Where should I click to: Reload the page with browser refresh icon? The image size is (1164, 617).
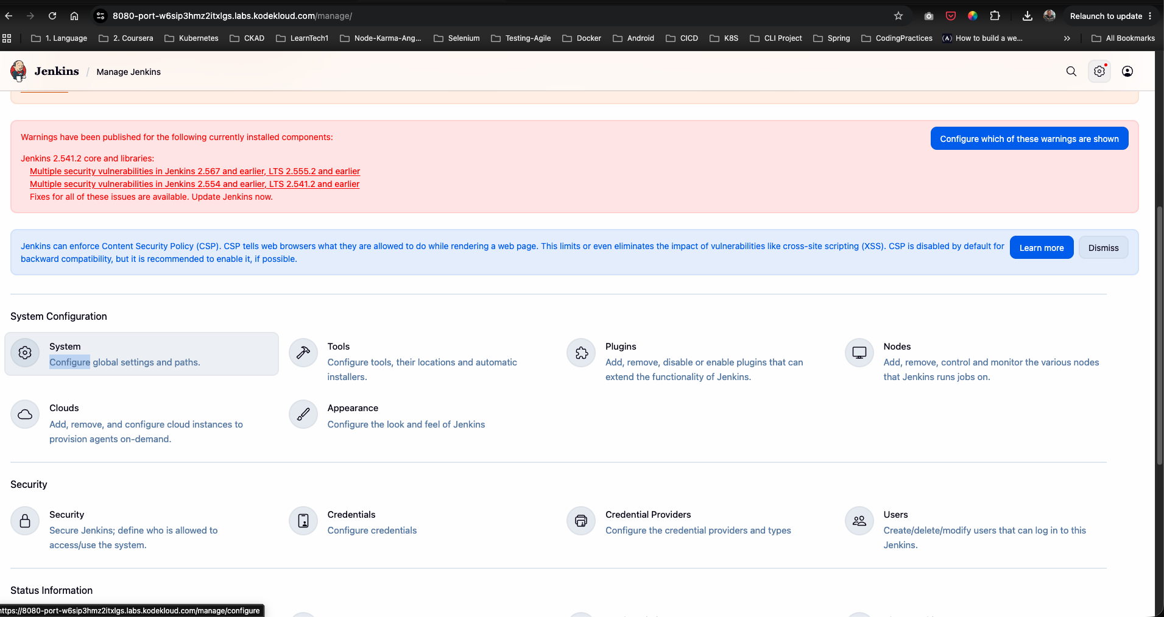click(x=52, y=16)
